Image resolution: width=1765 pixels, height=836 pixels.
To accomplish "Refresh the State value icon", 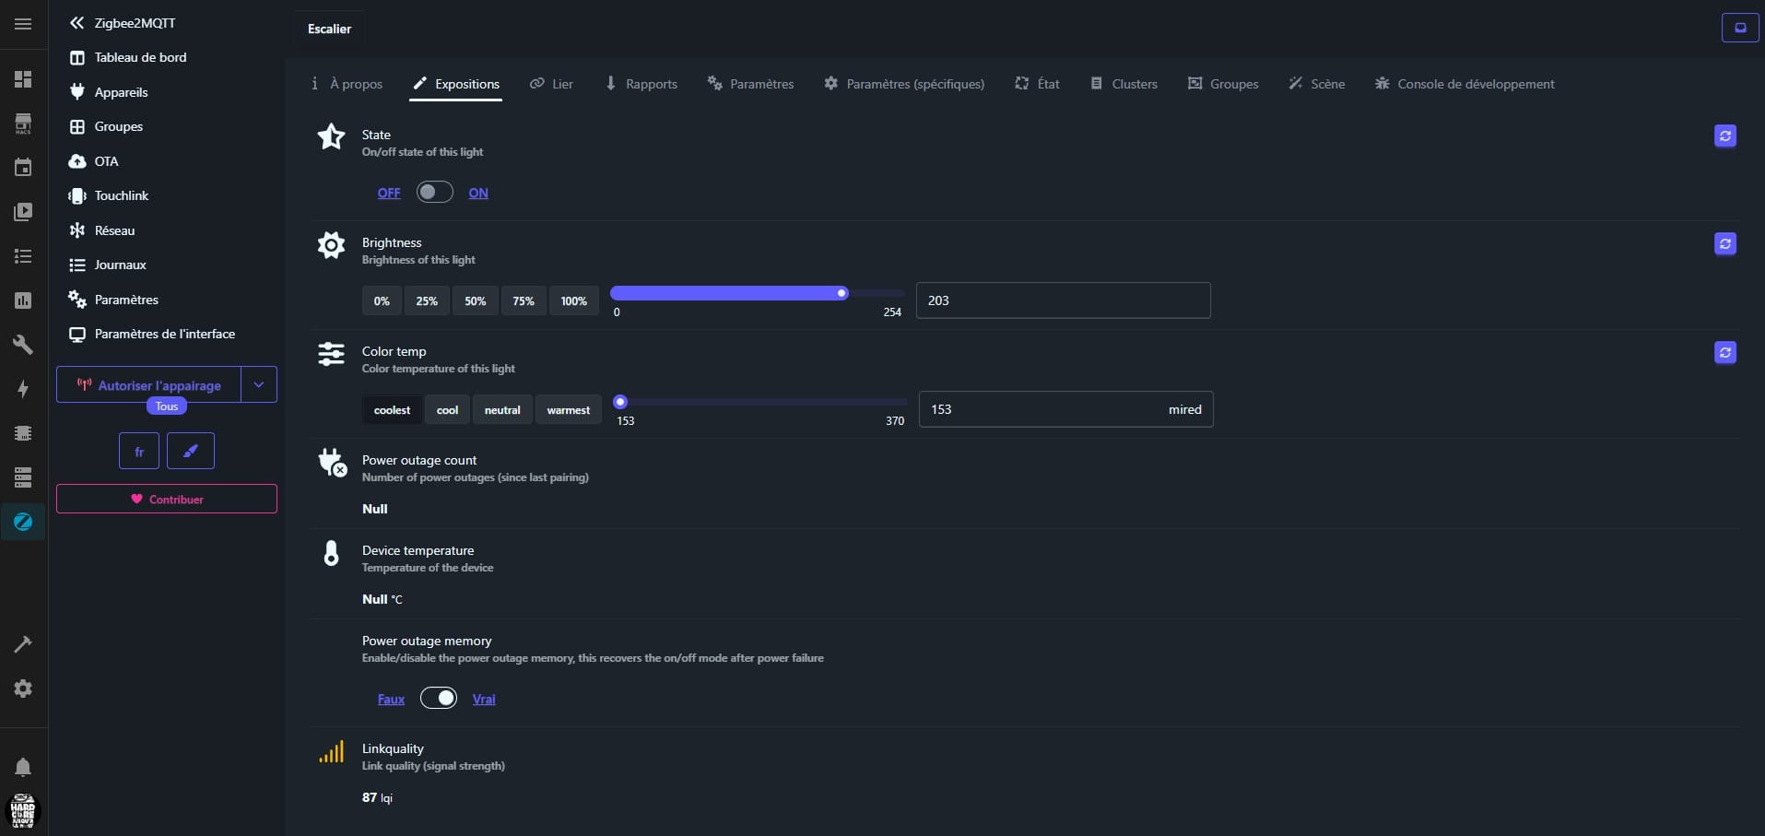I will (x=1724, y=136).
